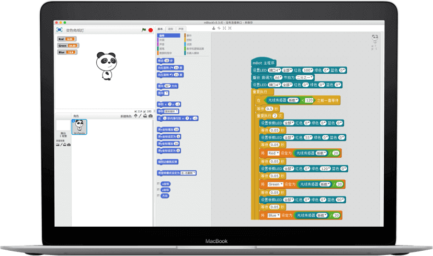Click the Green variable monitor on stage

(x=68, y=45)
